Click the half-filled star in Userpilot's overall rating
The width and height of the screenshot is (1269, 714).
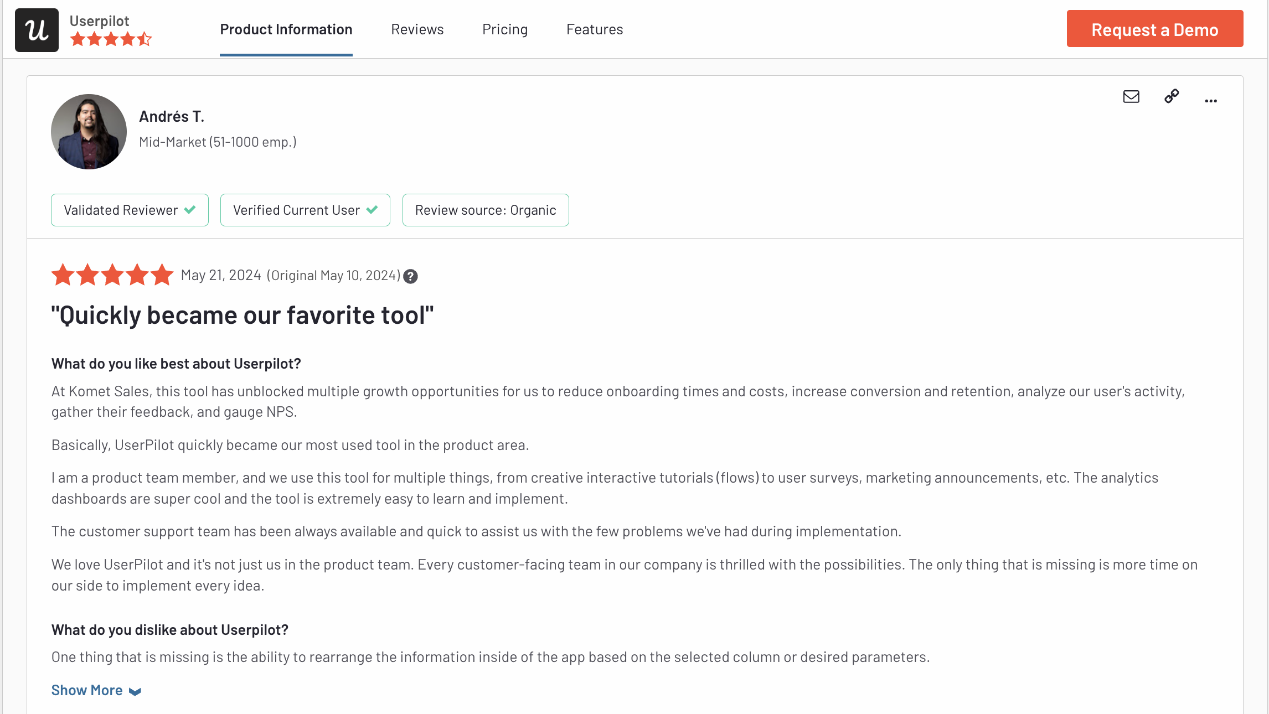coord(146,39)
